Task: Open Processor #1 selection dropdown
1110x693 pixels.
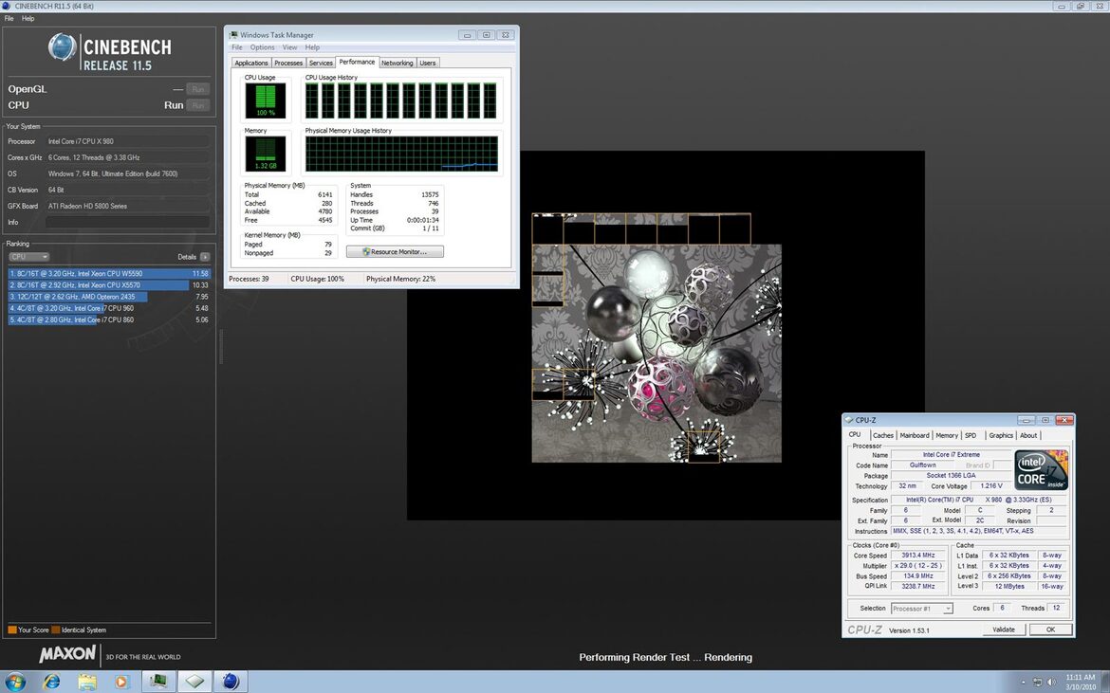Action: pos(922,608)
